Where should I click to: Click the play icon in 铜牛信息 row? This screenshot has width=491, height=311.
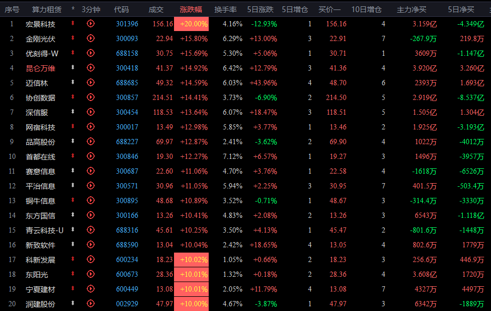[90, 200]
